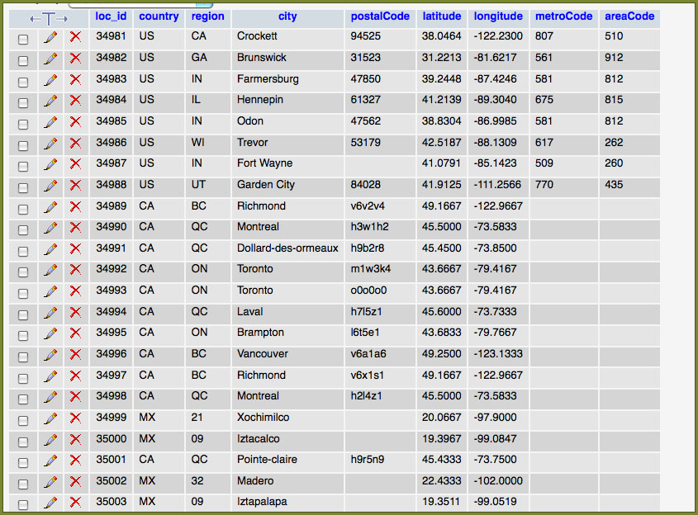Edit the Laval row with pencil icon
Viewport: 698px width, 515px height.
pos(50,312)
